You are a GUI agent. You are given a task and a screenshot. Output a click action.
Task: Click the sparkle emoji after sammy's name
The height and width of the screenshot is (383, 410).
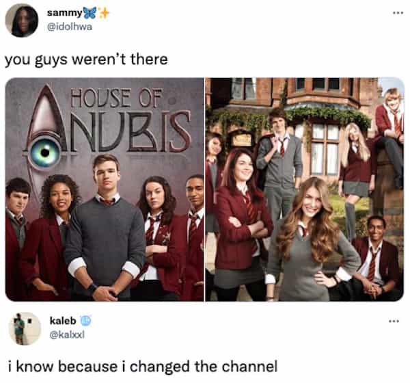(104, 13)
